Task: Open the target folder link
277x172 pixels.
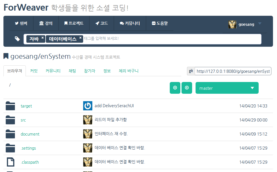Action: coord(26,106)
